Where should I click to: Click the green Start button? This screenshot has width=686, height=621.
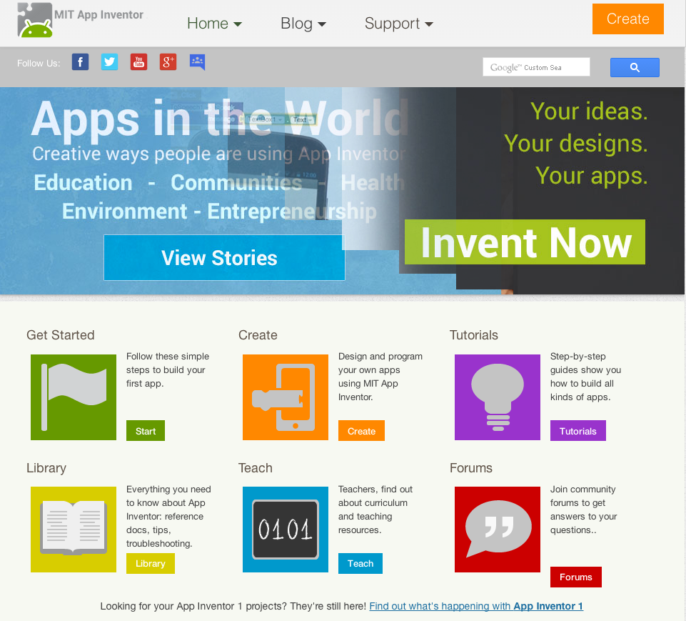(146, 431)
